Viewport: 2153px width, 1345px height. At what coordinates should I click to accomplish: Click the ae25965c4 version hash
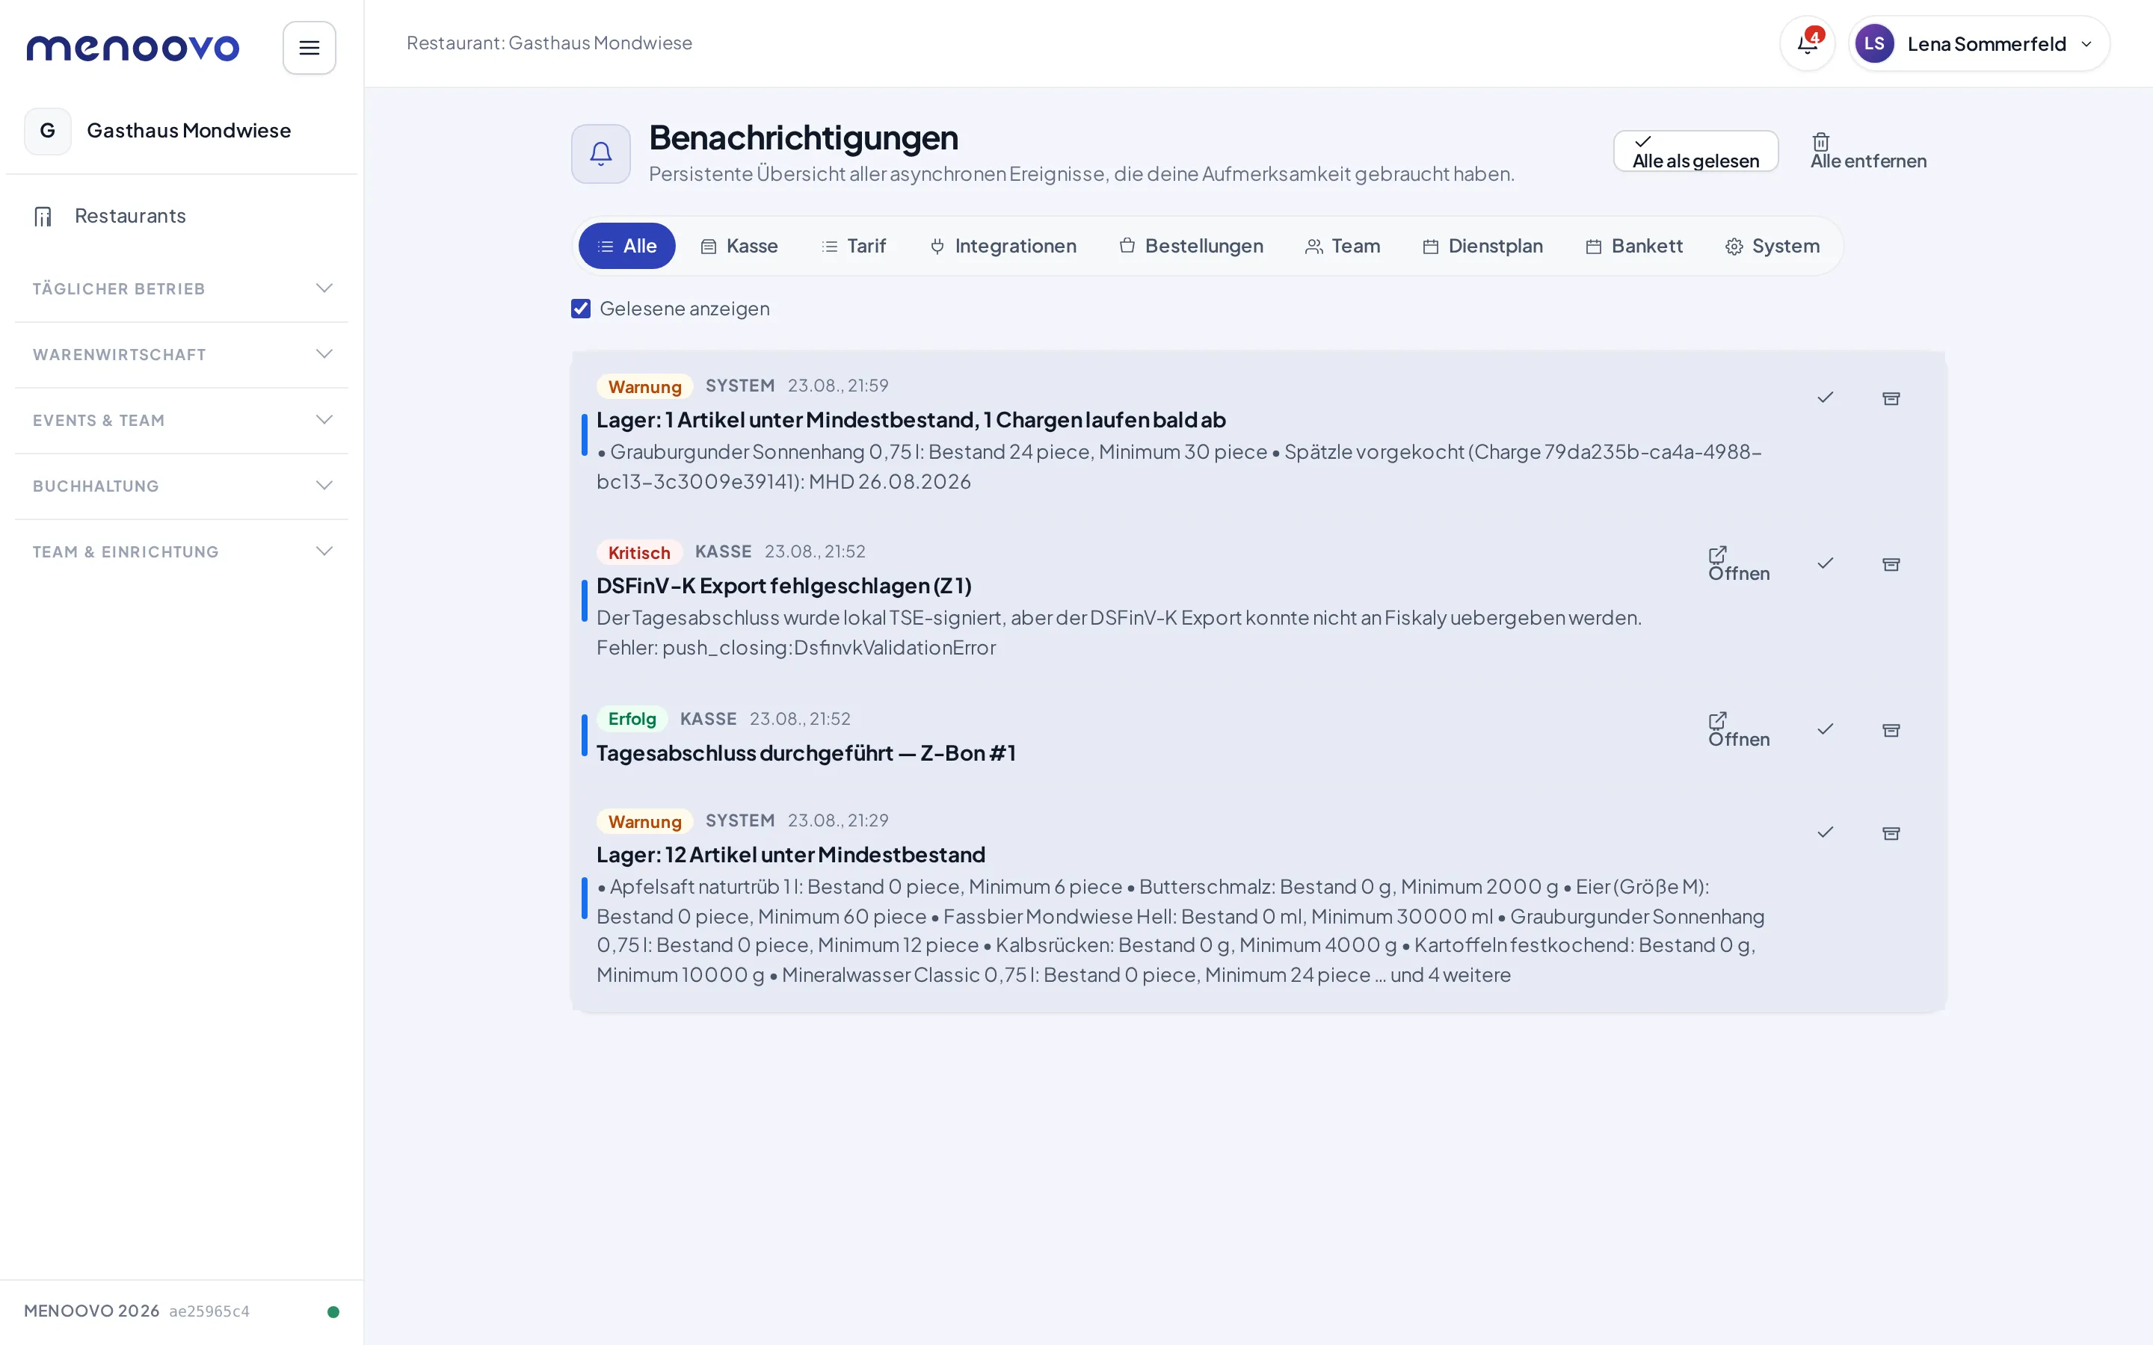pyautogui.click(x=209, y=1311)
